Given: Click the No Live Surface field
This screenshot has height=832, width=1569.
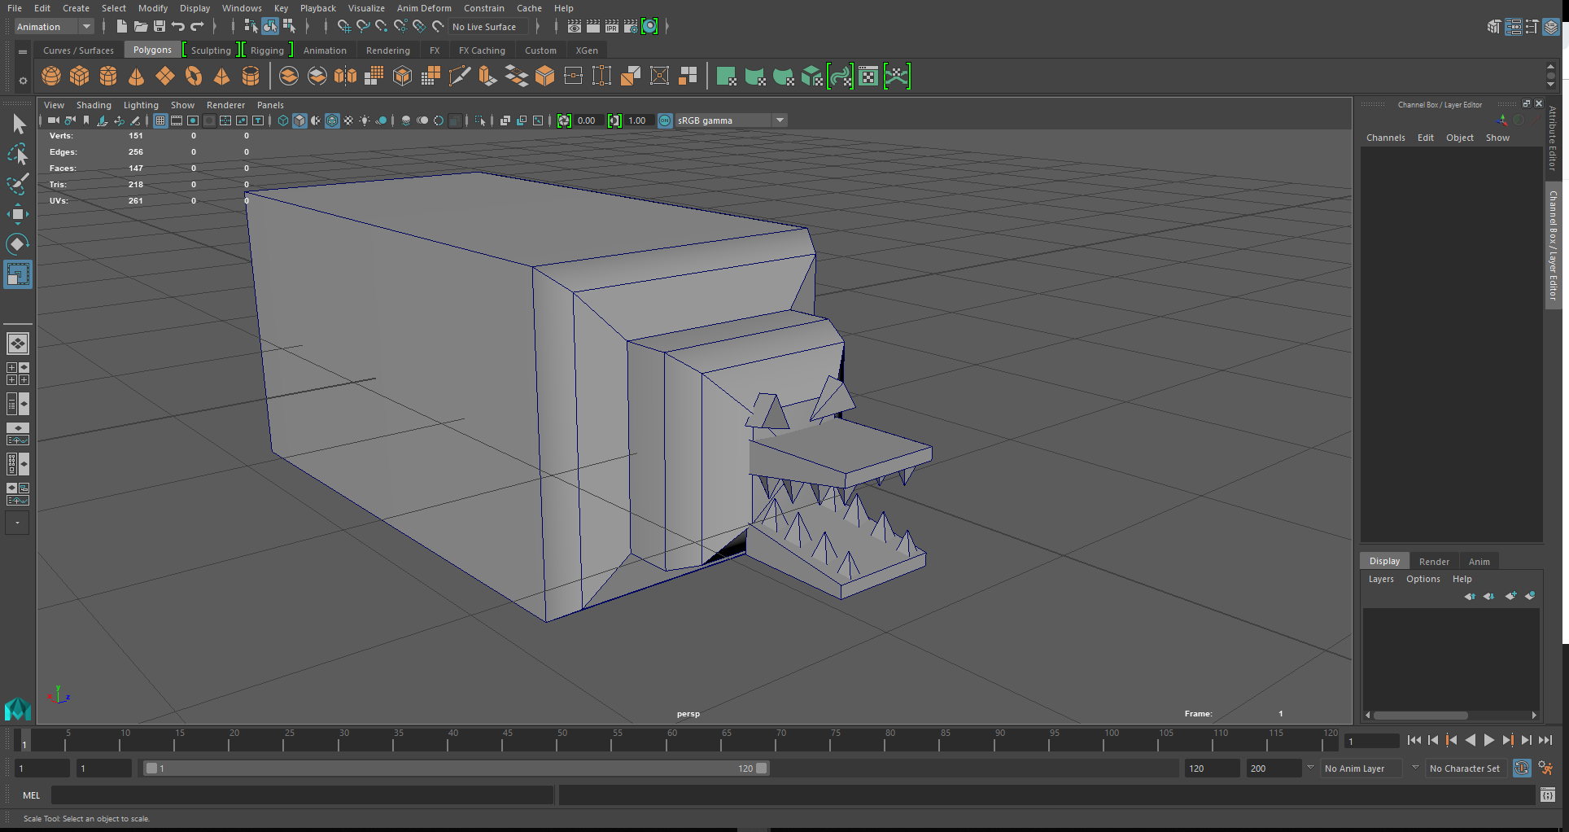Looking at the screenshot, I should 485,27.
